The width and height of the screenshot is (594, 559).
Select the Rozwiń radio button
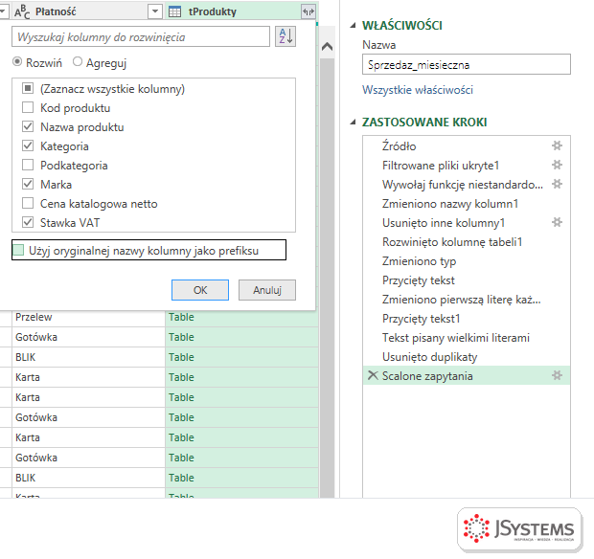coord(17,61)
